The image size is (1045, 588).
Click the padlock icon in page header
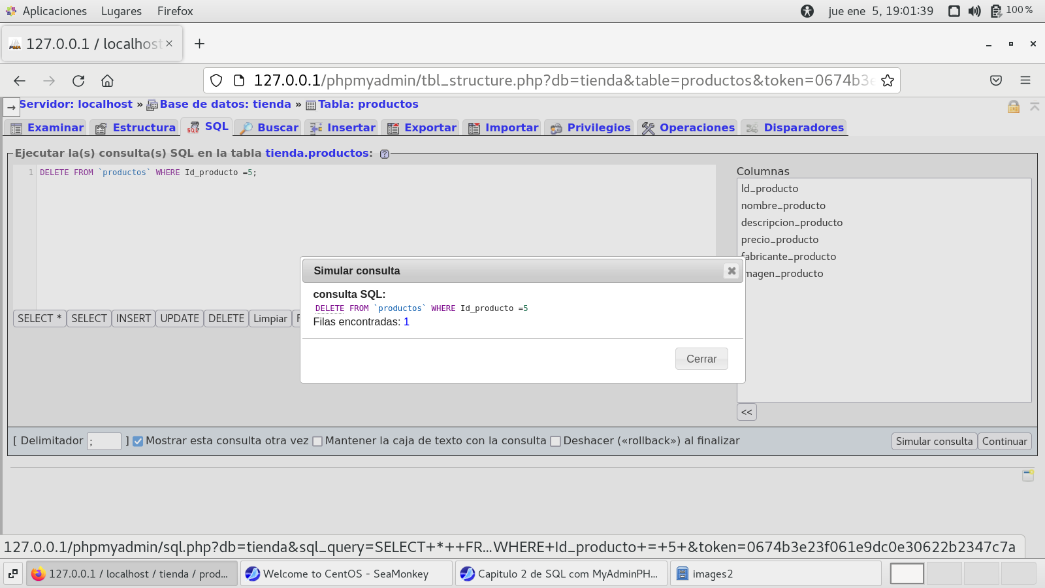tap(1013, 107)
